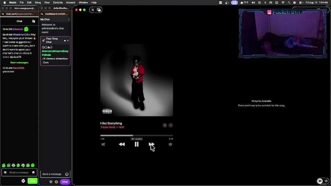Click the First Time Chat sparkle icon
This screenshot has width=331, height=186.
[43, 40]
